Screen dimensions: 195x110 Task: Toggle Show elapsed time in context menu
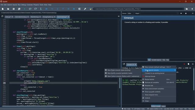pyautogui.click(x=159, y=95)
